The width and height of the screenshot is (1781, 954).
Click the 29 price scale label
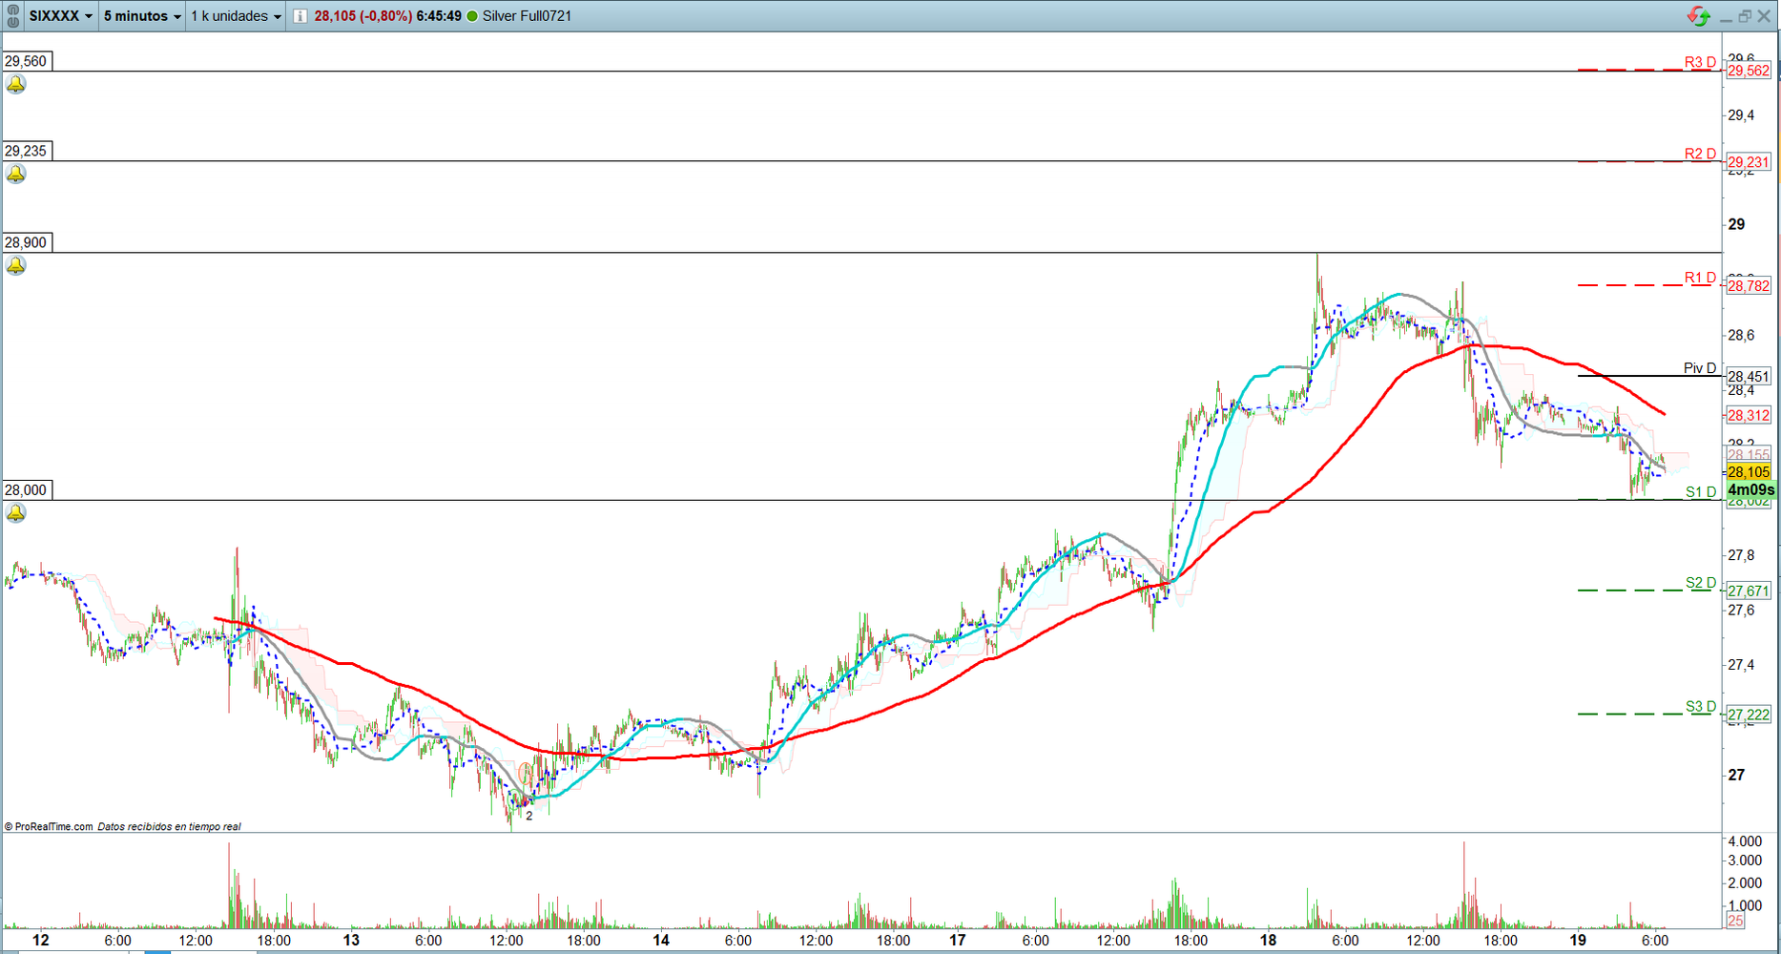click(1736, 224)
